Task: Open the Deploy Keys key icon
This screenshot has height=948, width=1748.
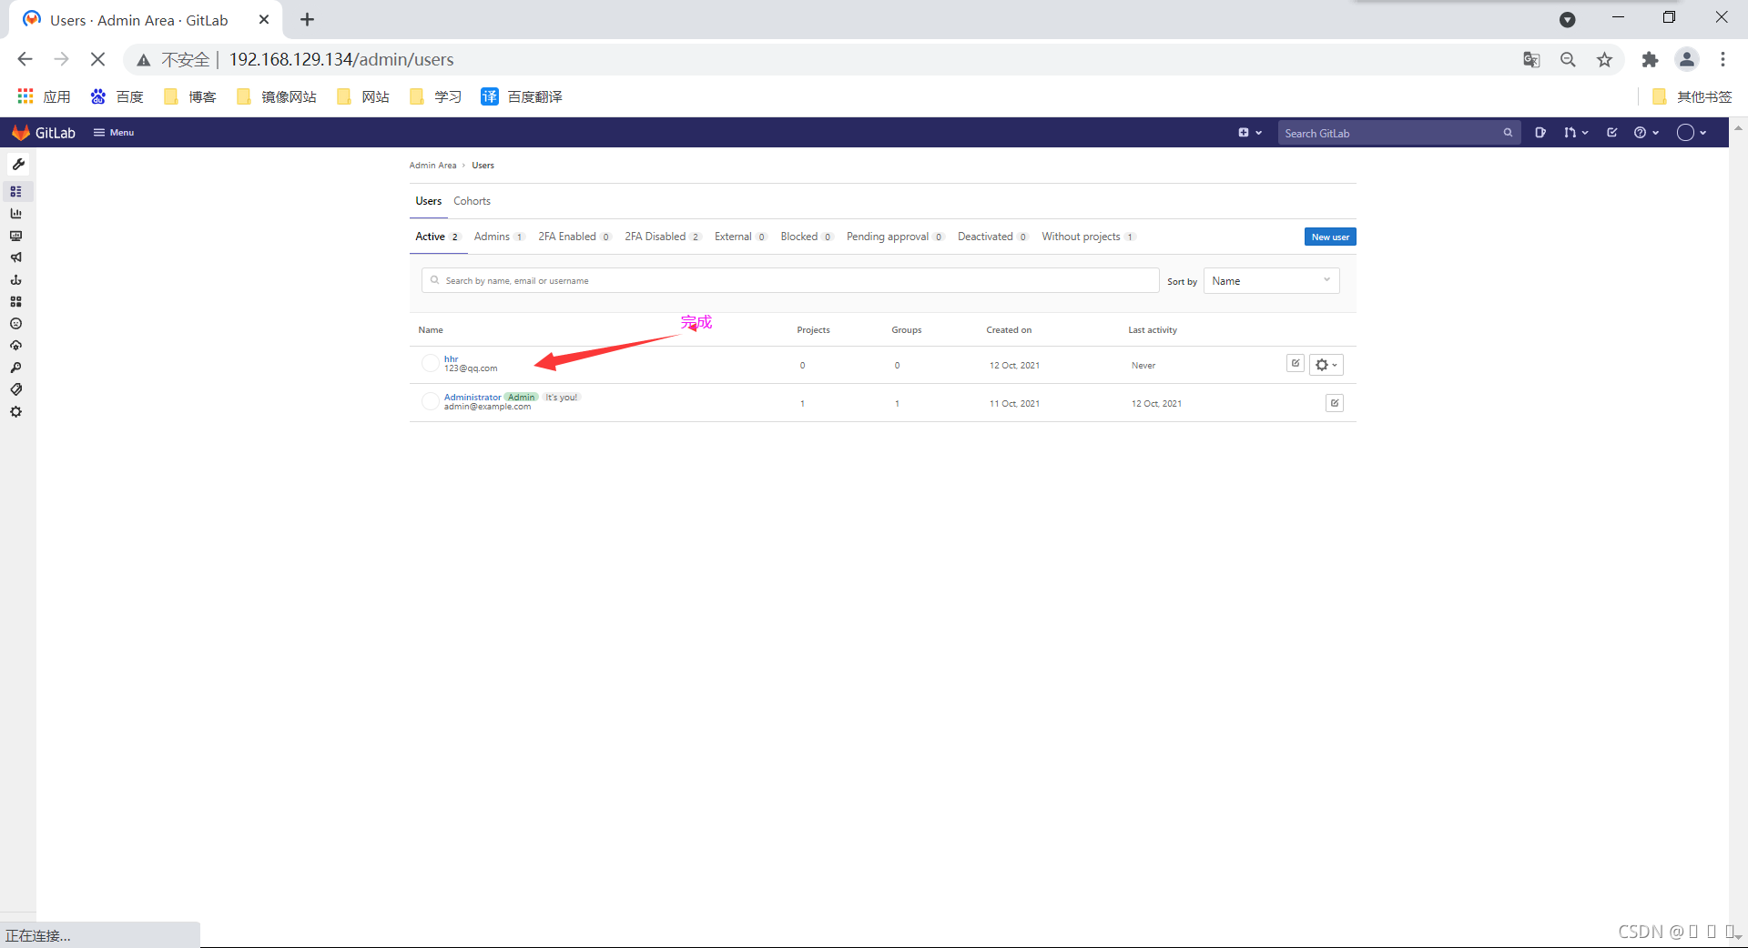Action: [15, 368]
